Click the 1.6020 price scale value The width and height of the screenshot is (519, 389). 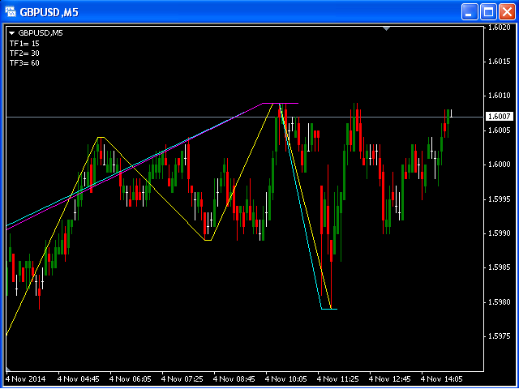coord(500,27)
